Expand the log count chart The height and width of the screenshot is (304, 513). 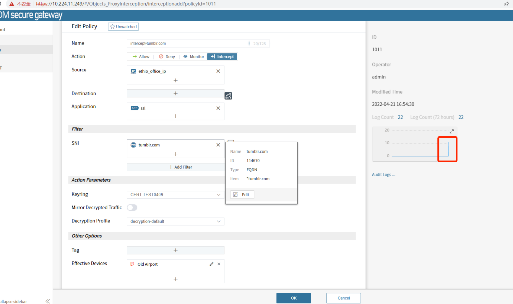452,131
